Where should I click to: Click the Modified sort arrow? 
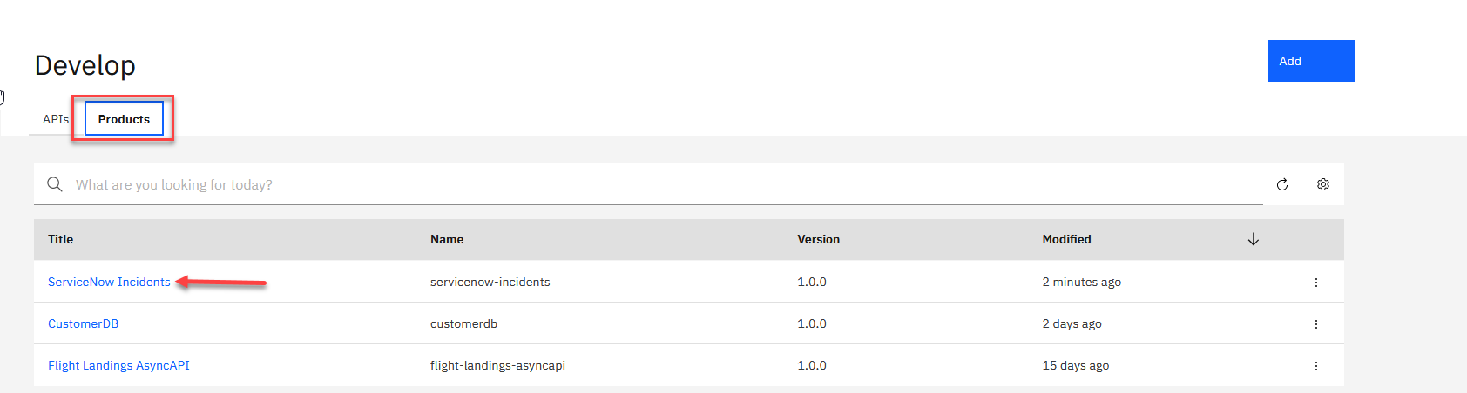click(x=1254, y=239)
